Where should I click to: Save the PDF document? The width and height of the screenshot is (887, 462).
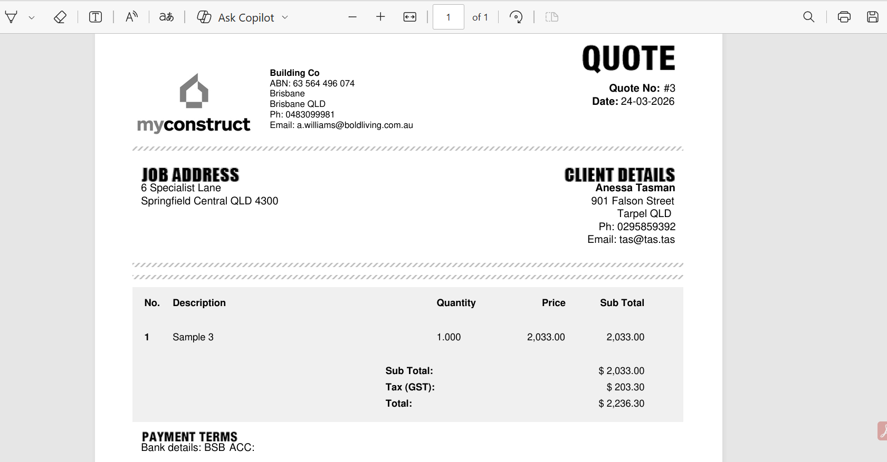[873, 17]
